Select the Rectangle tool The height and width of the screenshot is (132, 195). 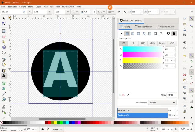coord(4,31)
